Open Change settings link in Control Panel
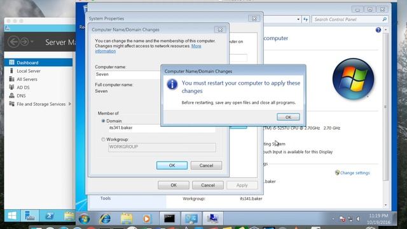The width and height of the screenshot is (407, 229). pyautogui.click(x=355, y=173)
